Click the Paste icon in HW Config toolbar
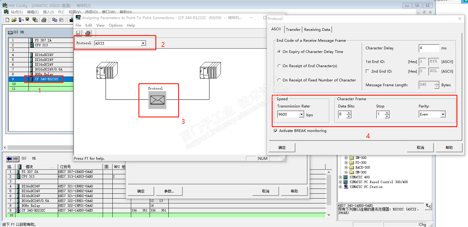 [61, 20]
